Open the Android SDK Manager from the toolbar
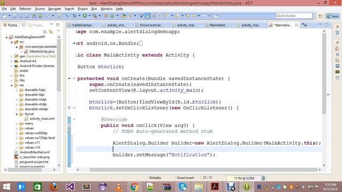 (x=34, y=16)
